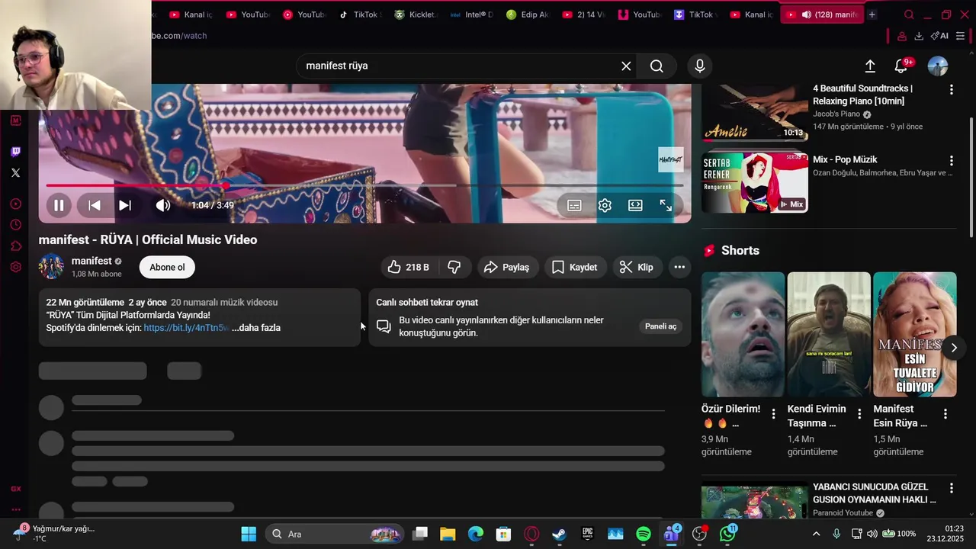Dislike the video
The width and height of the screenshot is (976, 549).
click(x=454, y=267)
